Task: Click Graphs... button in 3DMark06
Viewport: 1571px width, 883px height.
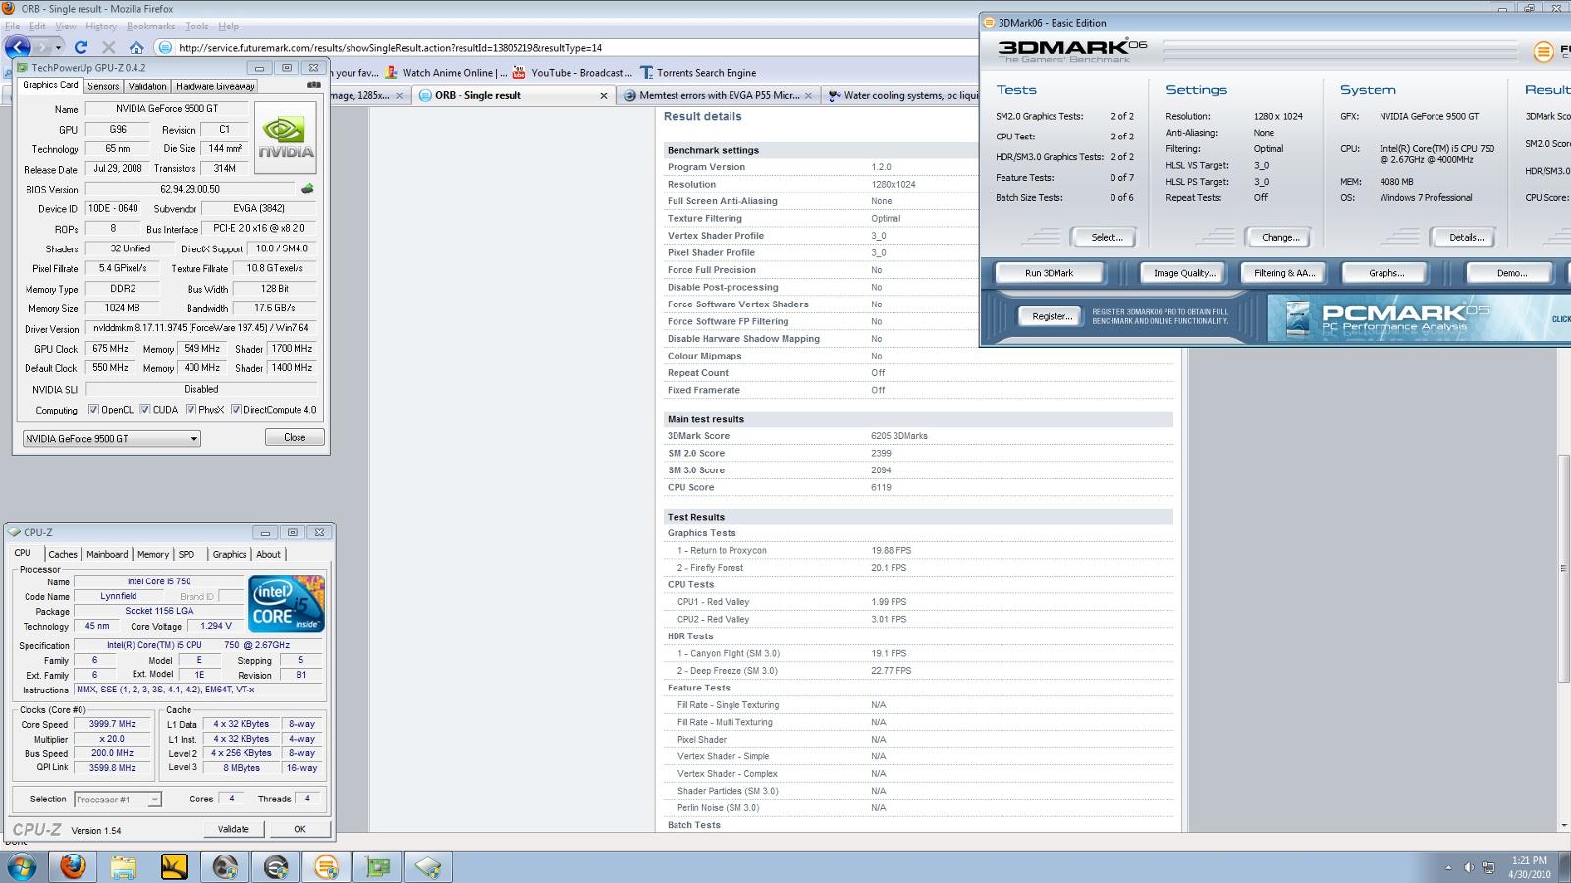Action: coord(1386,273)
